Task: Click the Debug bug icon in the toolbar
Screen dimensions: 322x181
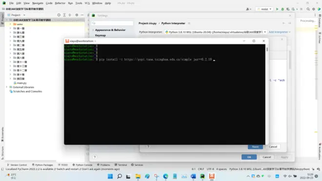Action: (x=282, y=9)
